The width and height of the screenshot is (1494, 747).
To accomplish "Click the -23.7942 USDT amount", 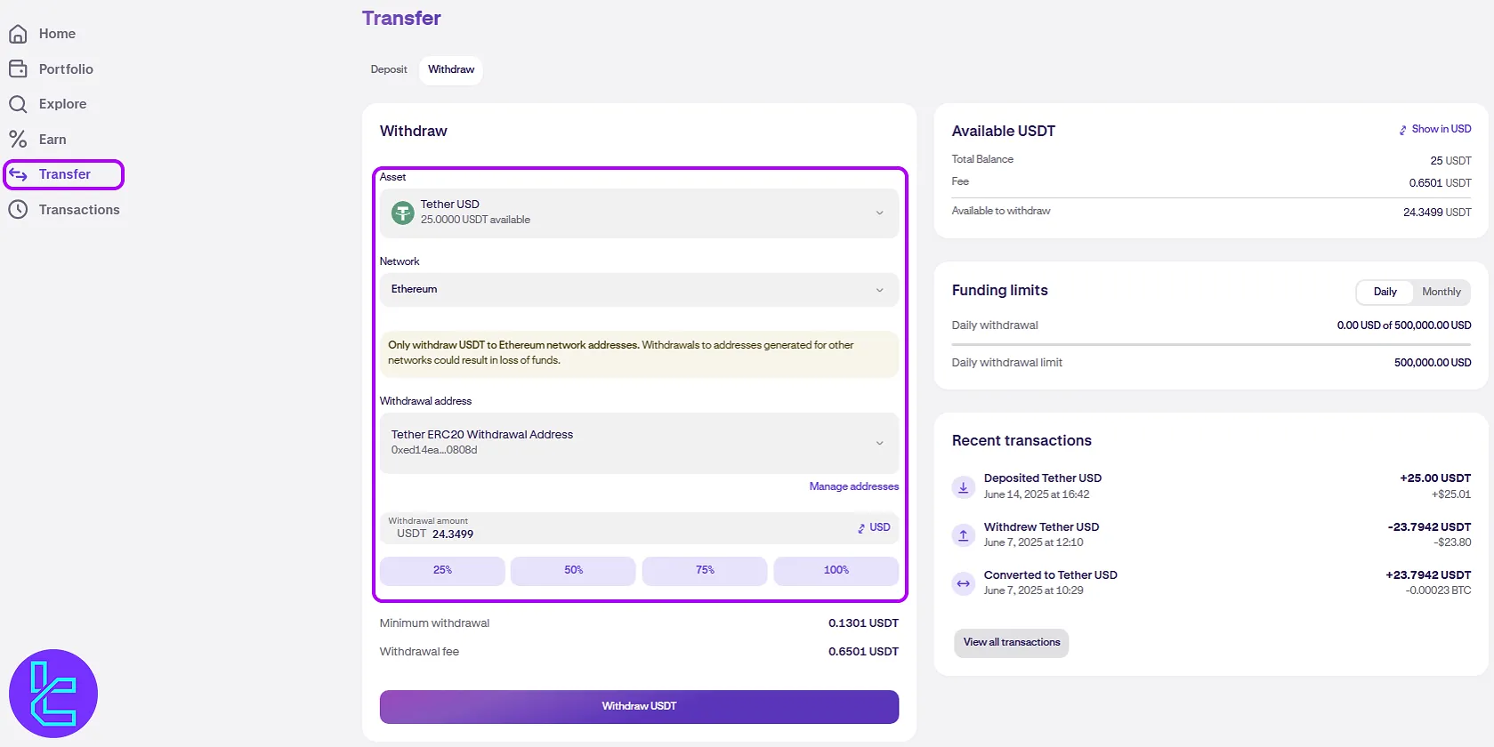I will (x=1429, y=527).
